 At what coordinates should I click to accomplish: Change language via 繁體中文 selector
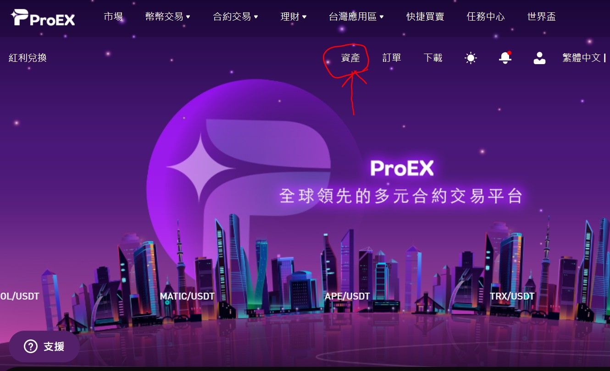(x=582, y=58)
